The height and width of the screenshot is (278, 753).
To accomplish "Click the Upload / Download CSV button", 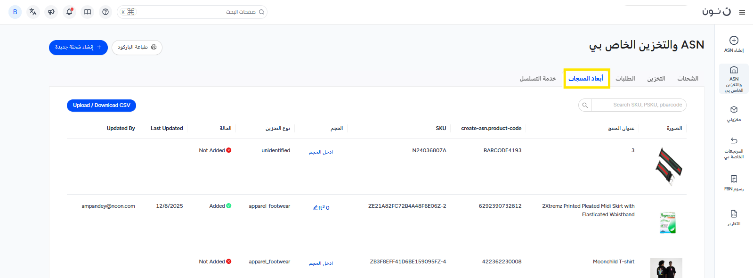I will click(101, 106).
